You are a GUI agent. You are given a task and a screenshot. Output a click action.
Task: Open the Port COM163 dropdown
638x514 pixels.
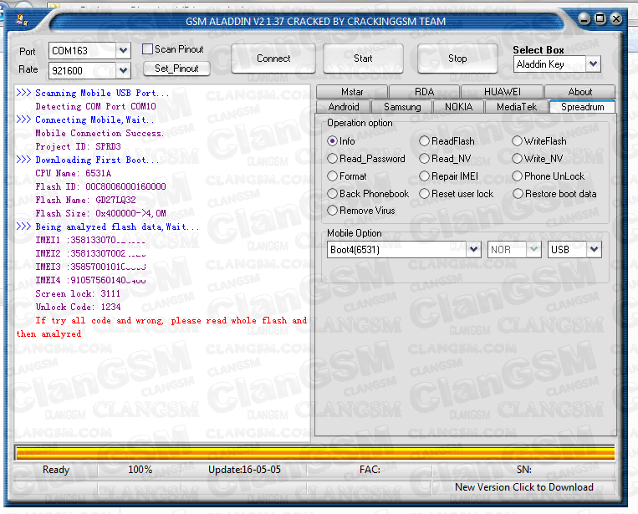[123, 51]
